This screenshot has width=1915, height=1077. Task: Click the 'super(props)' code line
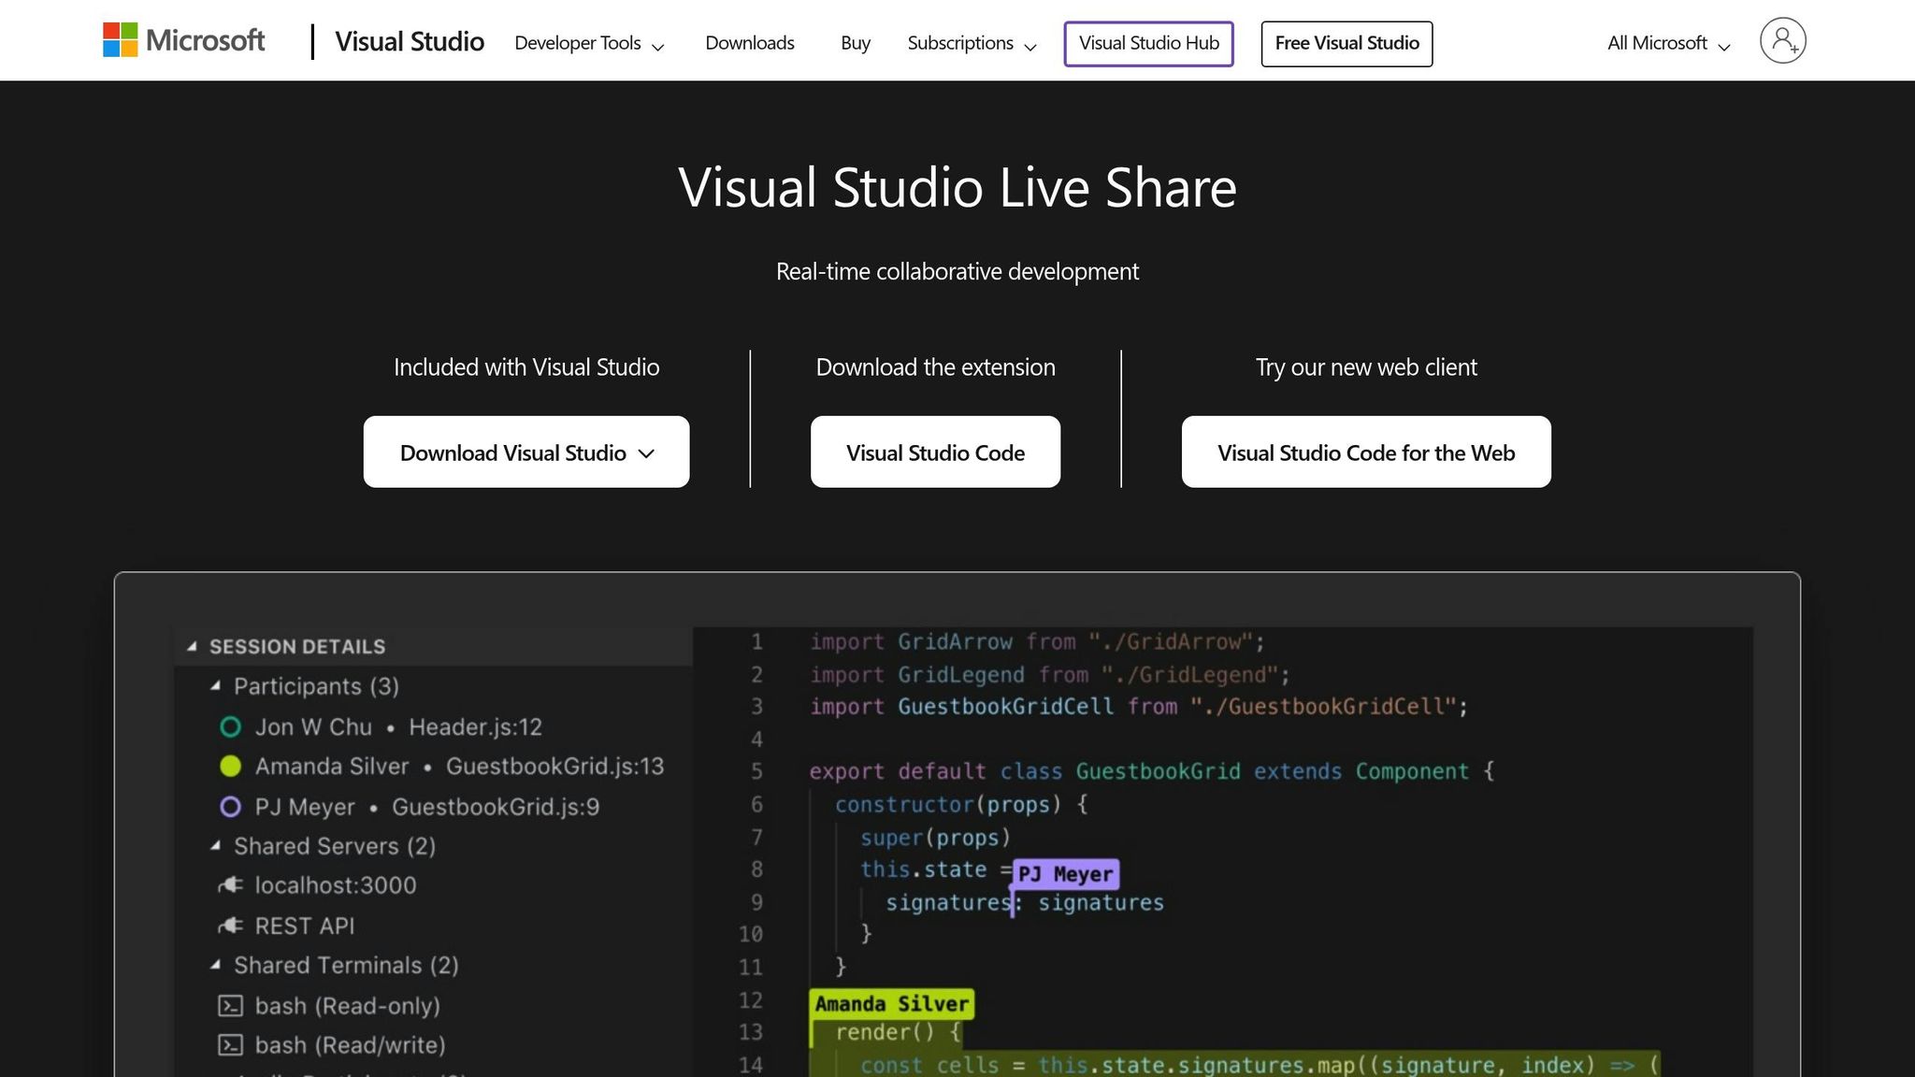pyautogui.click(x=935, y=837)
